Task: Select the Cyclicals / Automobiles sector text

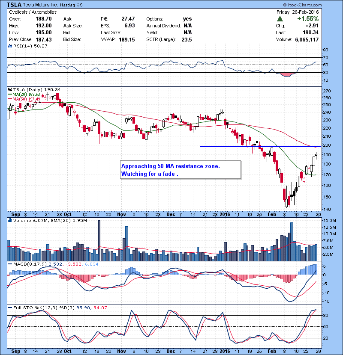Action: click(33, 12)
